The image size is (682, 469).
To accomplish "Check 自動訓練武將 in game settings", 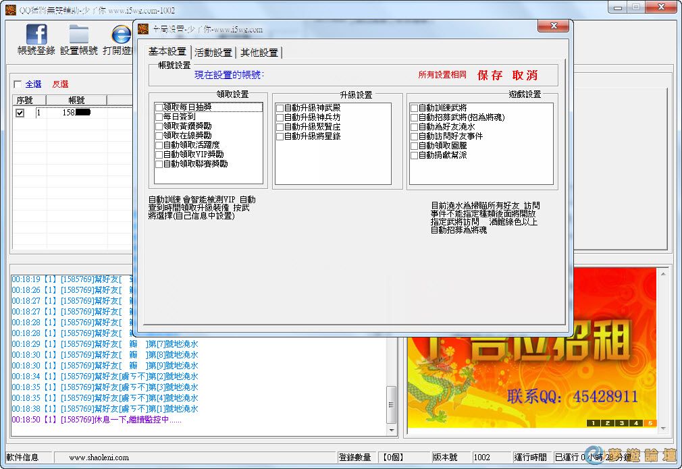I will 414,107.
